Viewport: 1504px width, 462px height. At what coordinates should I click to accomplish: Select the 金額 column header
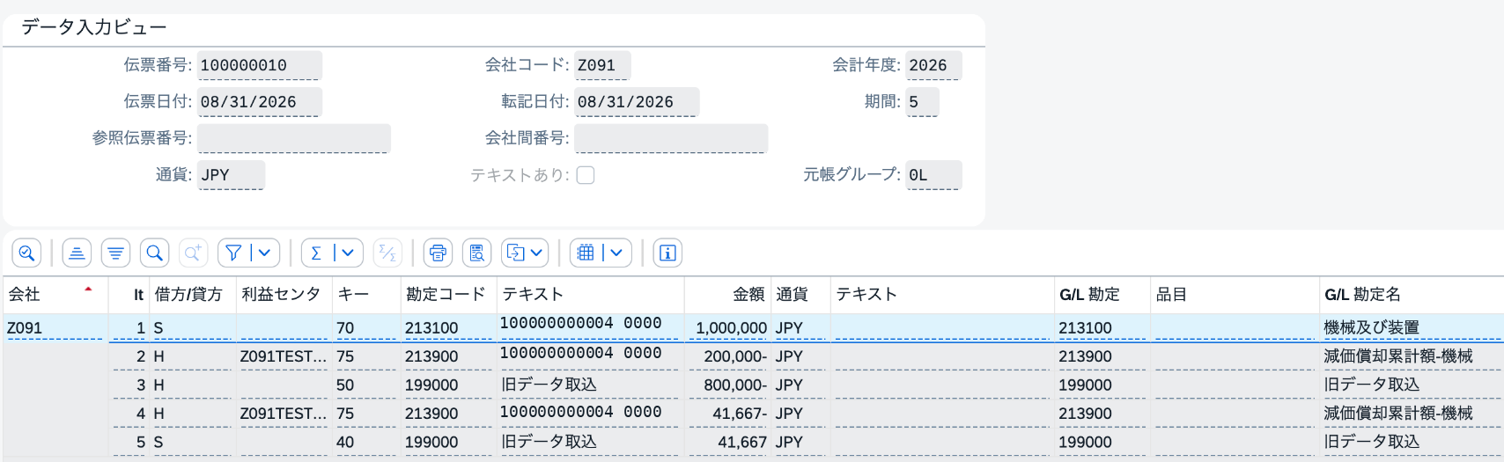(727, 295)
